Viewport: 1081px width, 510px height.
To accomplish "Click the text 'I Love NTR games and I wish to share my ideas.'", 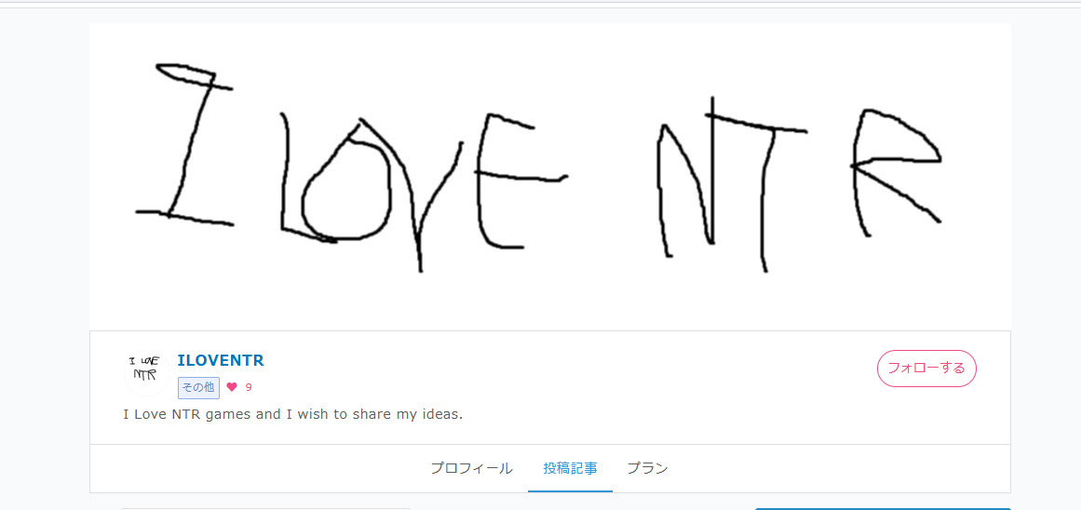I will point(293,416).
